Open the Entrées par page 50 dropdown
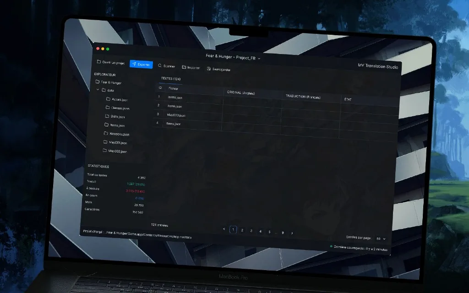The width and height of the screenshot is (469, 293). click(381, 239)
